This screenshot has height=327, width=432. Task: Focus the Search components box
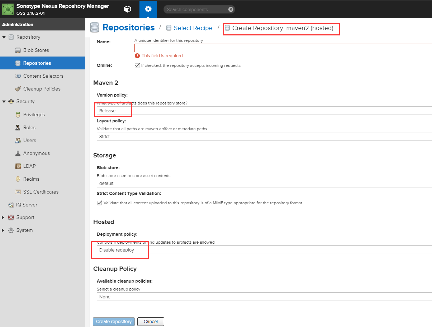[199, 9]
